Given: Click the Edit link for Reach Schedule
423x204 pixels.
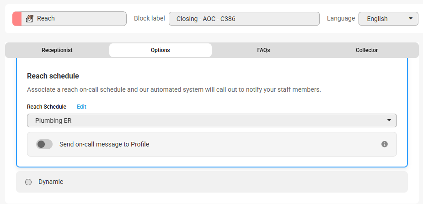Looking at the screenshot, I should [x=81, y=107].
